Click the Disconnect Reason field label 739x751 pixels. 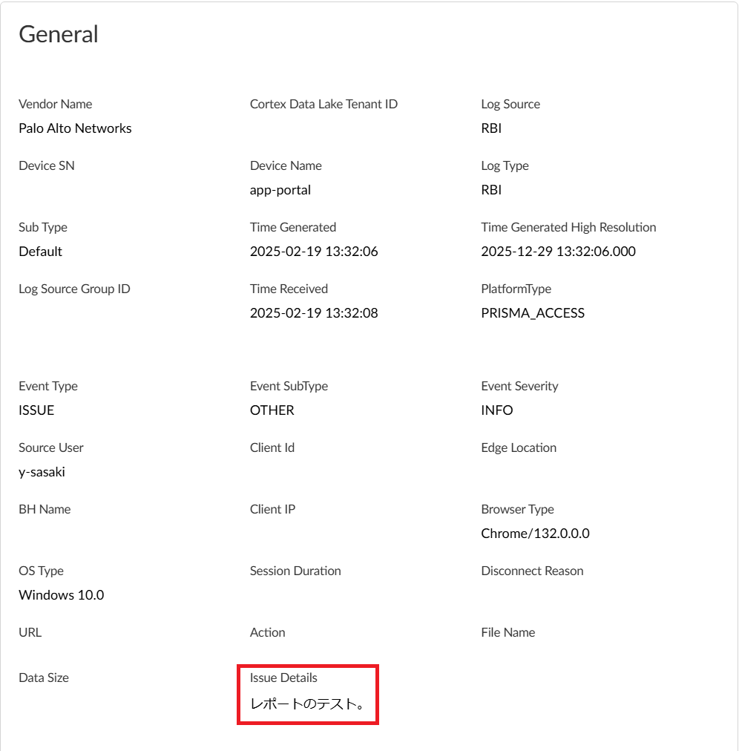(532, 571)
